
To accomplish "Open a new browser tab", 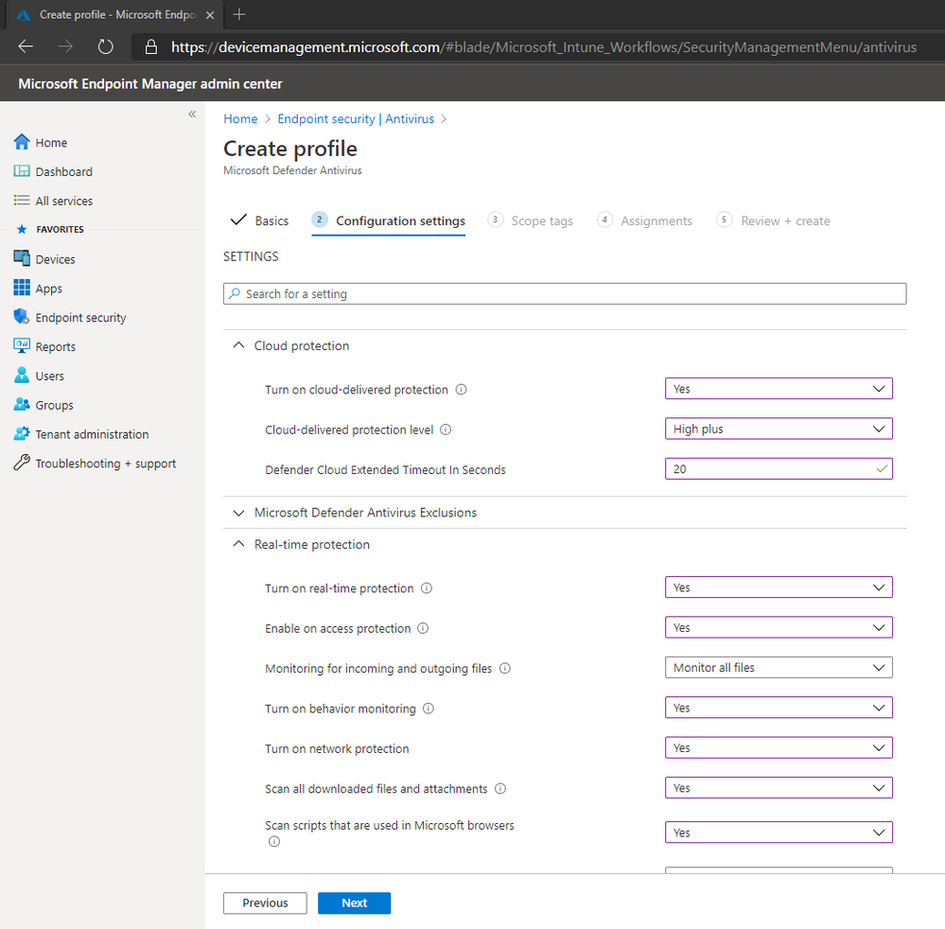I will (x=239, y=14).
